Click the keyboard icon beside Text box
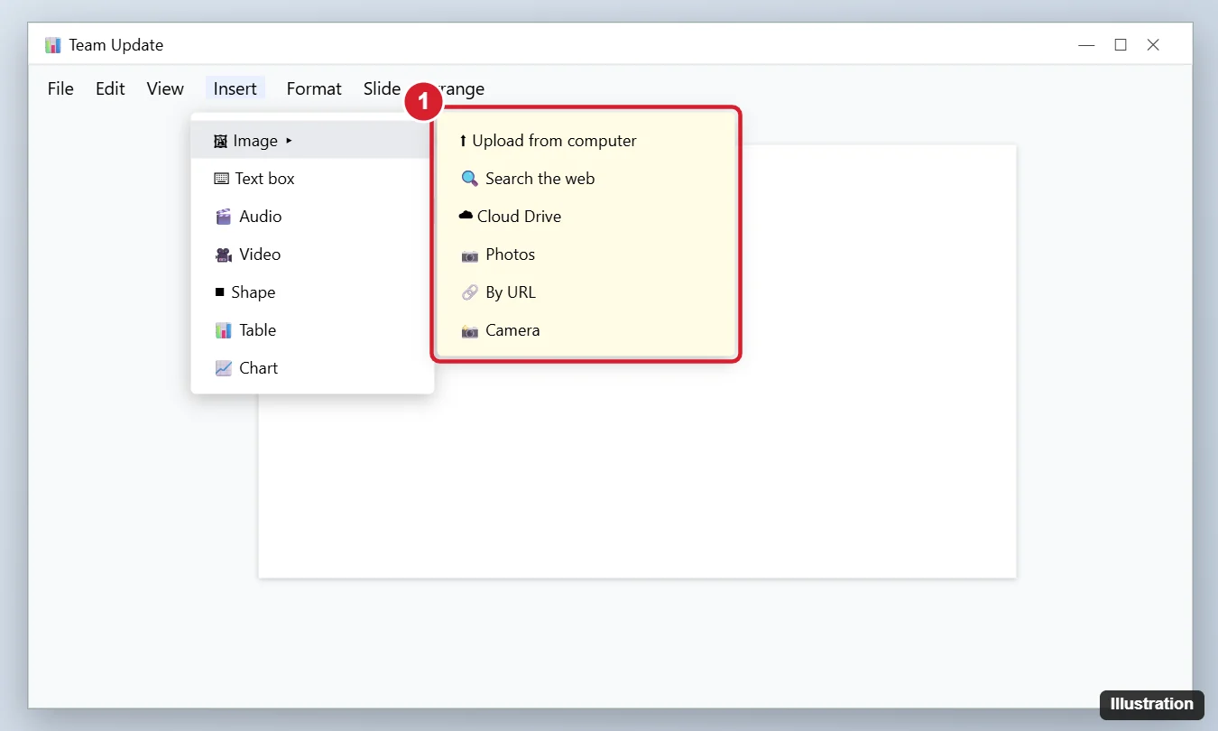This screenshot has height=731, width=1218. pos(221,179)
